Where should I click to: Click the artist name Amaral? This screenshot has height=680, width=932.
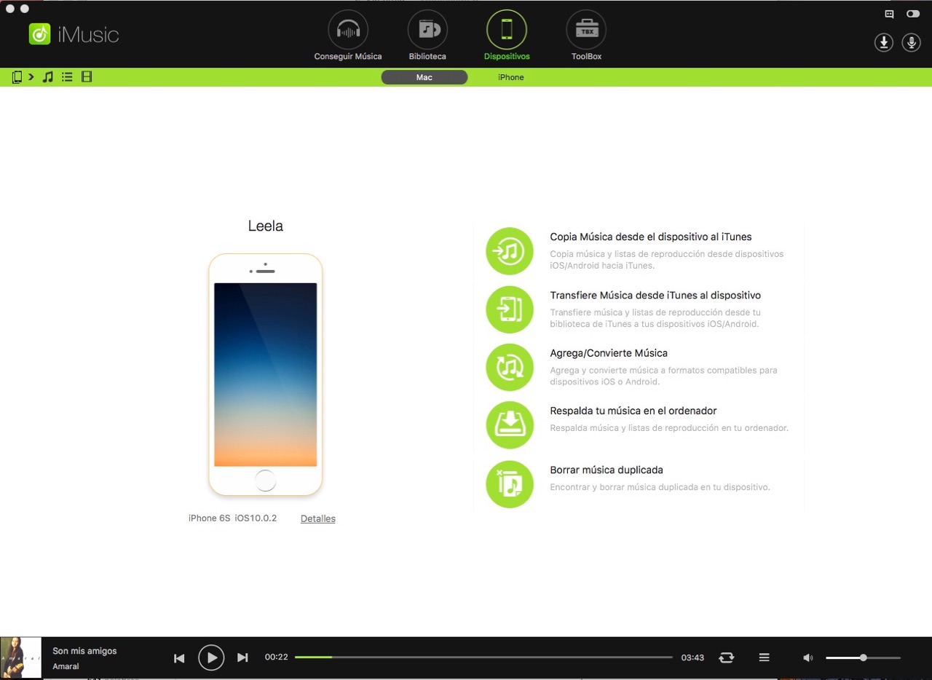[66, 666]
